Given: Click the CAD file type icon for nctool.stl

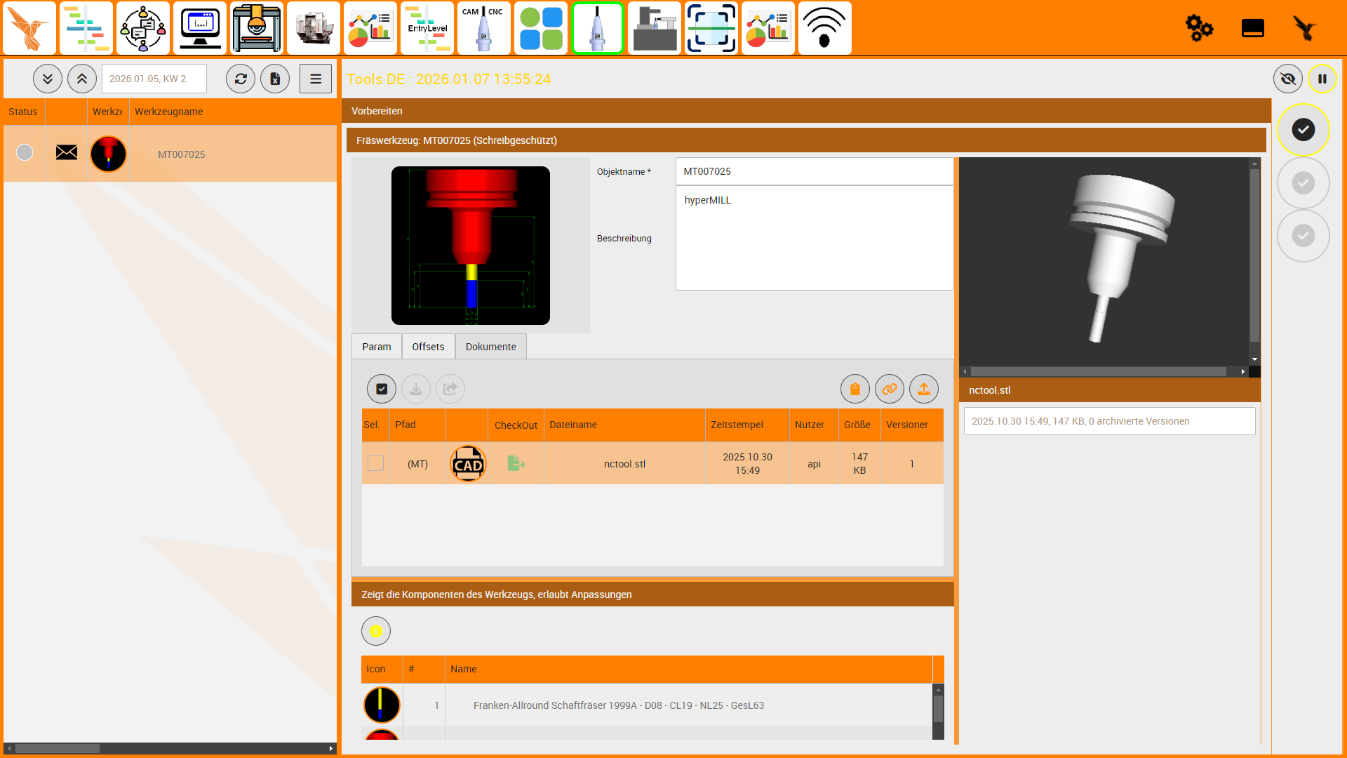Looking at the screenshot, I should click(468, 464).
